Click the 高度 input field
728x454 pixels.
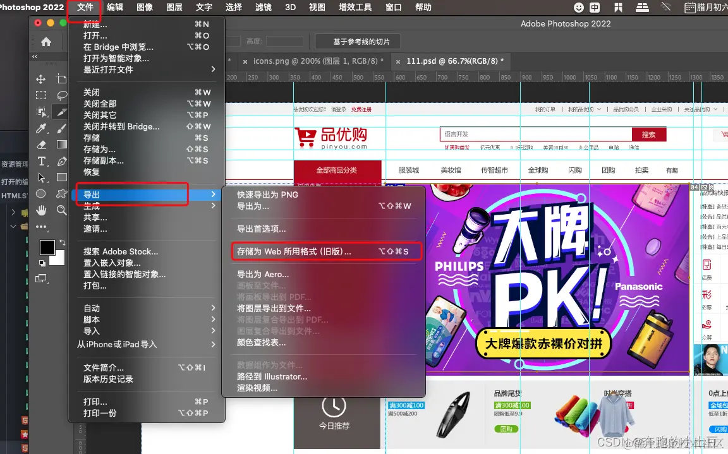[x=284, y=42]
